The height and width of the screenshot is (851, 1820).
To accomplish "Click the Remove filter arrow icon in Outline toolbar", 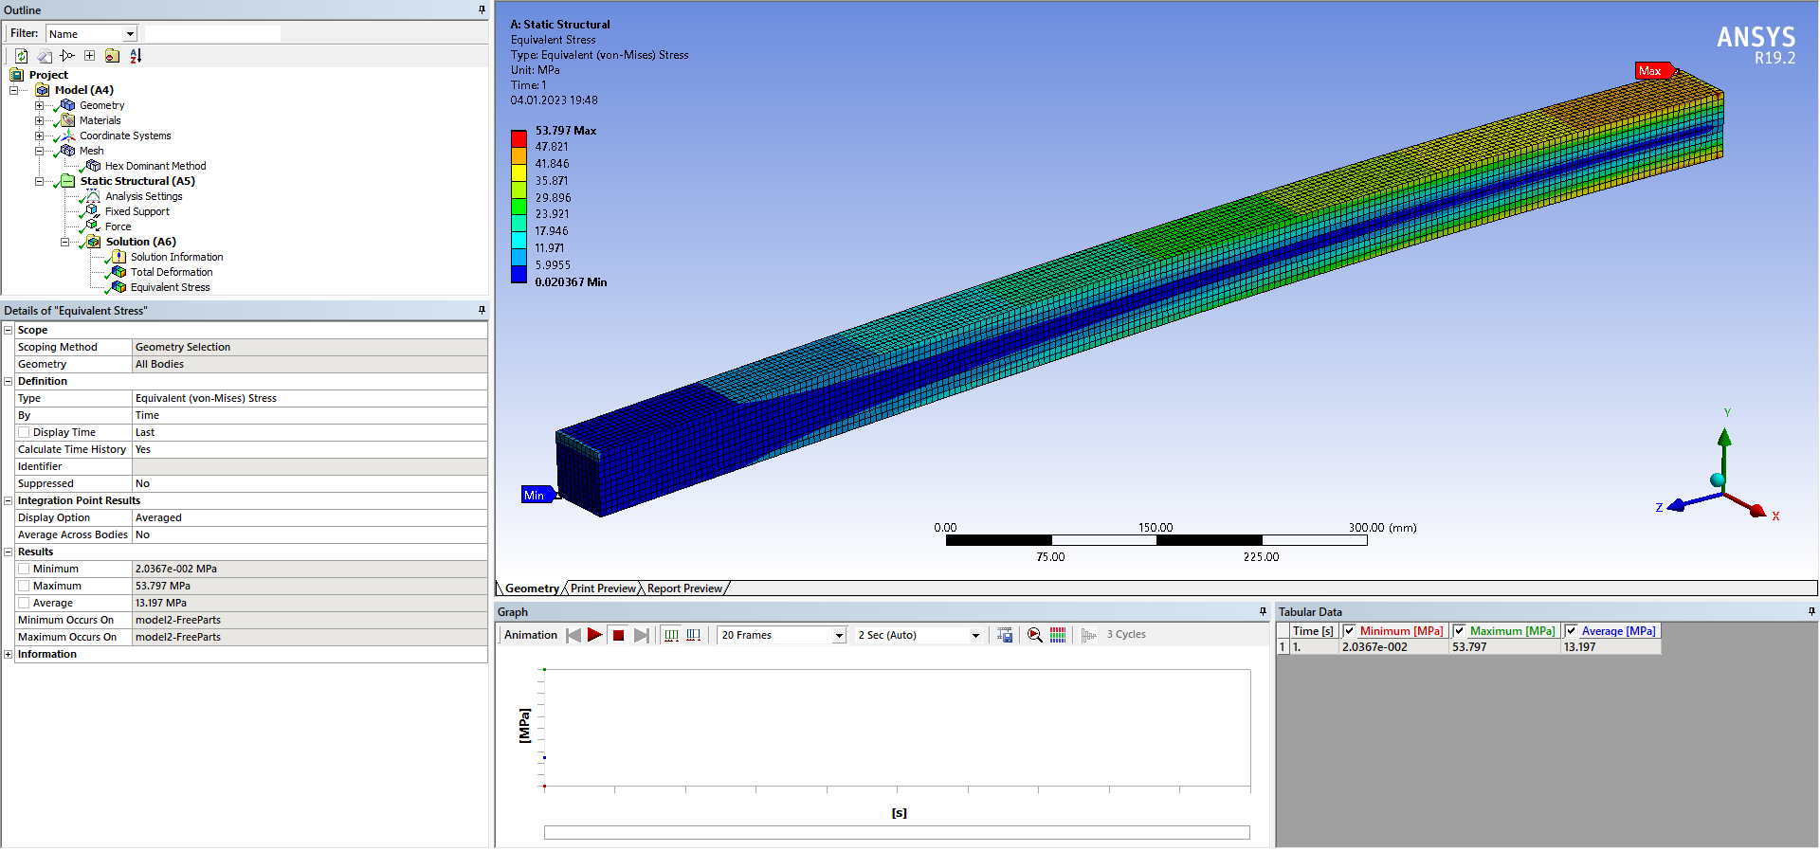I will (67, 56).
